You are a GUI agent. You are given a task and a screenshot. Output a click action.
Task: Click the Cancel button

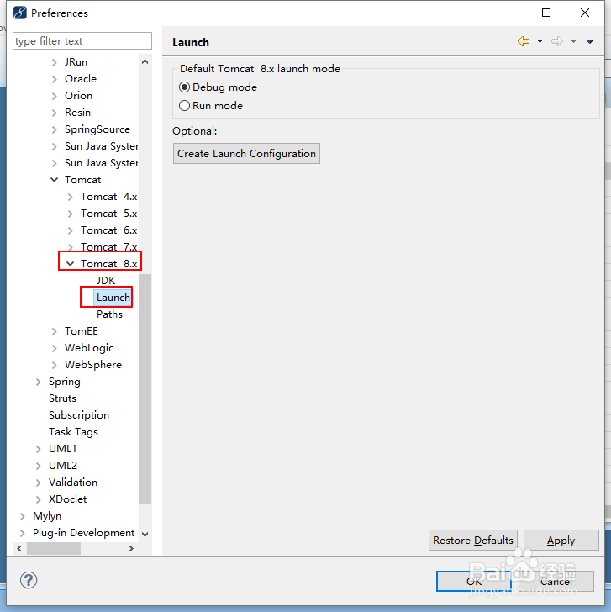click(x=556, y=582)
